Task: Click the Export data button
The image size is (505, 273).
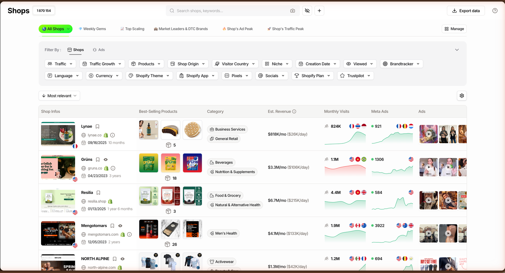Action: coord(466,11)
